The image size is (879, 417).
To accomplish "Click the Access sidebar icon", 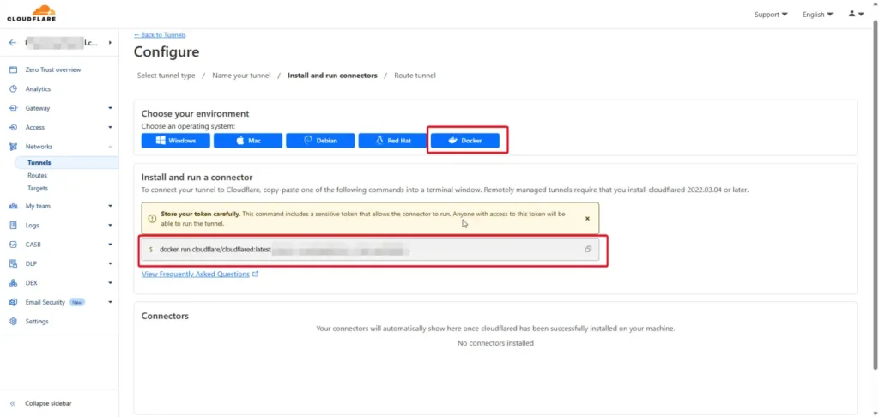I will (14, 127).
